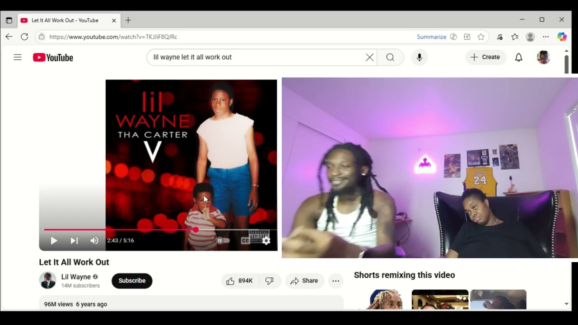The width and height of the screenshot is (578, 325).
Task: Open more actions three-dot menu under video
Action: tap(336, 281)
